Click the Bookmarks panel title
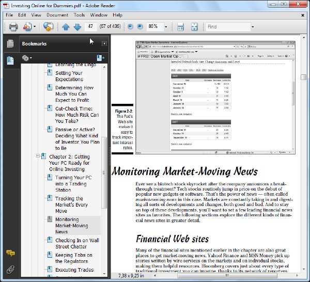This screenshot has height=282, width=310. (x=34, y=44)
